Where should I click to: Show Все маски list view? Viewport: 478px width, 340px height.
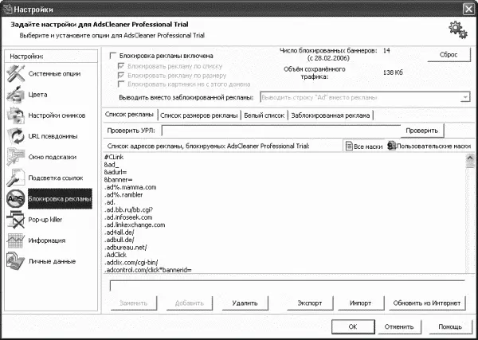point(364,147)
